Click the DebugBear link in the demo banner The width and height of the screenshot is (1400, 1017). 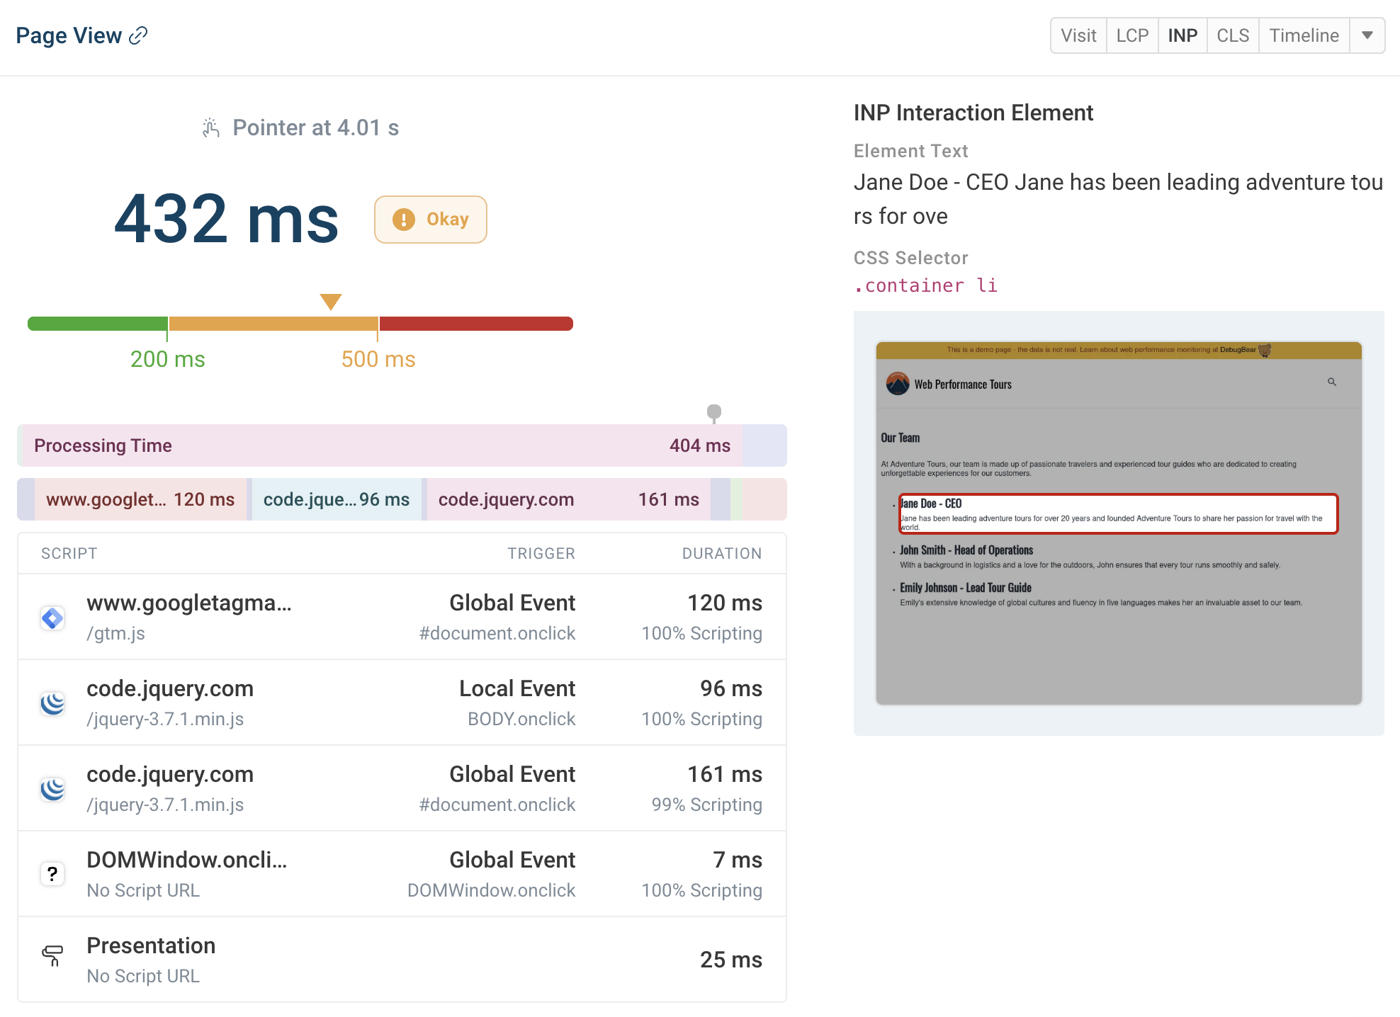tap(1239, 350)
